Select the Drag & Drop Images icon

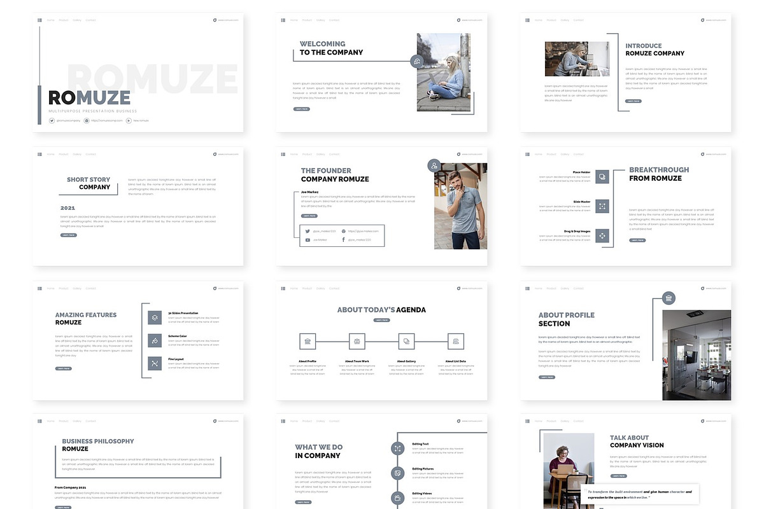[602, 236]
